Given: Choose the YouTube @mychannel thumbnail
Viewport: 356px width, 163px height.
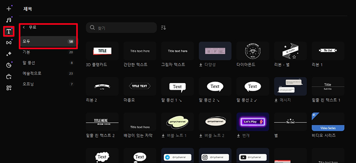Looking at the screenshot, I should [253, 155].
